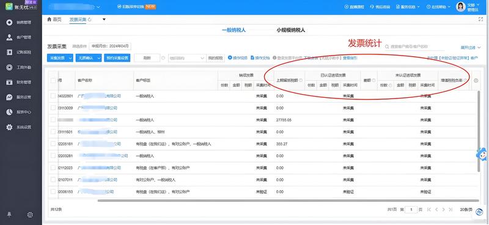Open the 采集发票 dropdown arrow

[x=70, y=58]
